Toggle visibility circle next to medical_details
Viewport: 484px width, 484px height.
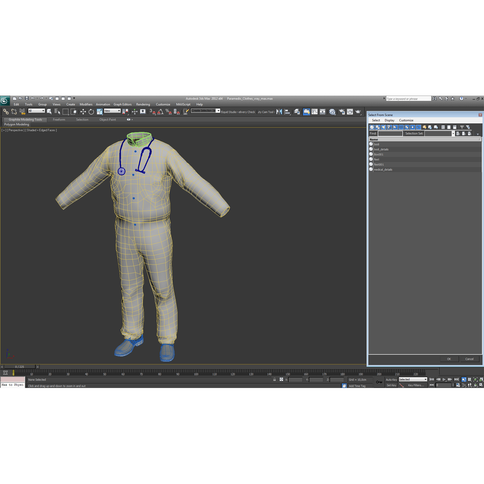[371, 169]
